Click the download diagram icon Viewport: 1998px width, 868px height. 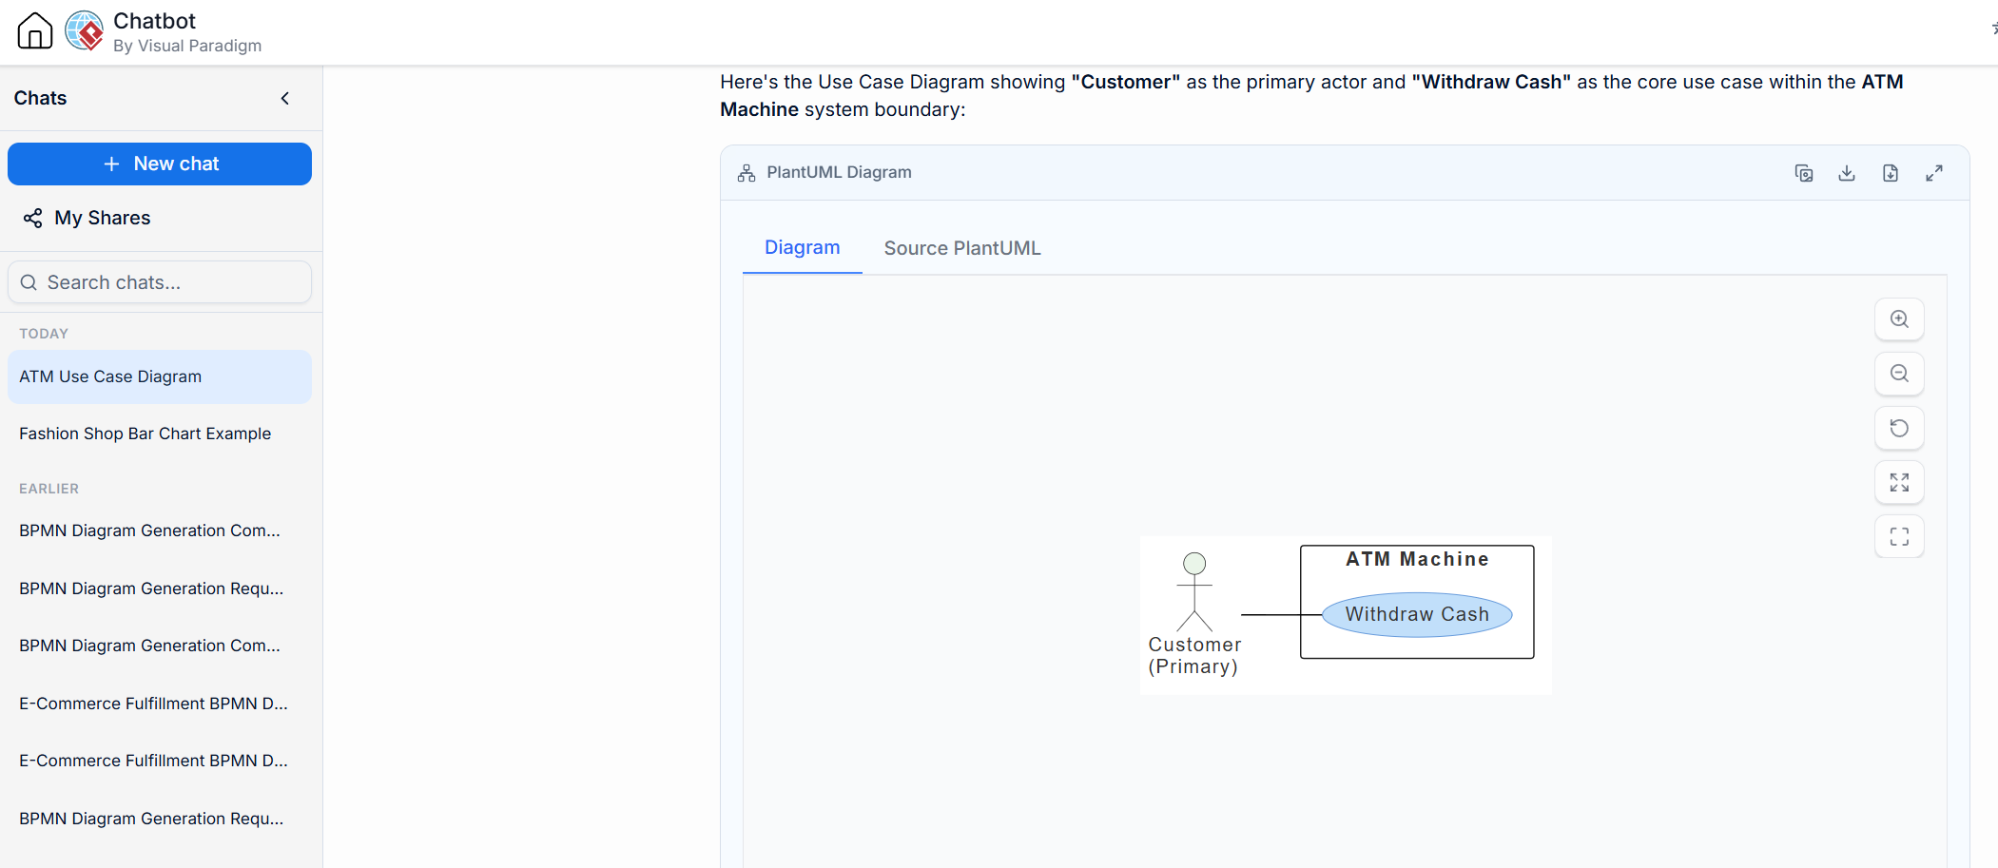1847,173
